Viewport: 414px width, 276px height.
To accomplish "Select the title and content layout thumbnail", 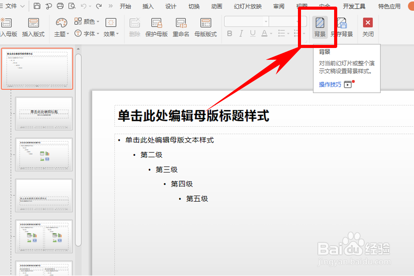I will (44, 155).
